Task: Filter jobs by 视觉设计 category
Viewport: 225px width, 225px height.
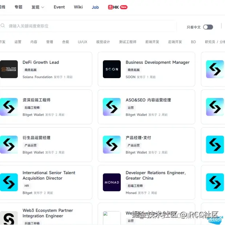Action: coord(103,42)
